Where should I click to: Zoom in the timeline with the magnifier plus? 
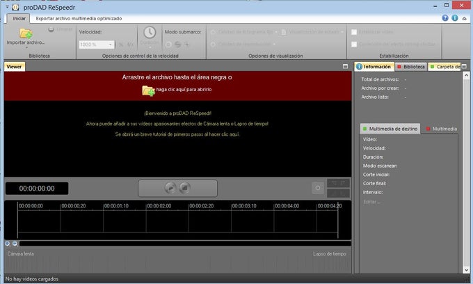[8, 244]
